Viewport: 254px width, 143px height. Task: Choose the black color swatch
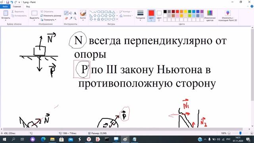(x=165, y=12)
